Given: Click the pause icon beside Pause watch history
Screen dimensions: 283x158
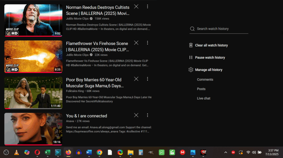Looking at the screenshot, I should click(191, 57).
